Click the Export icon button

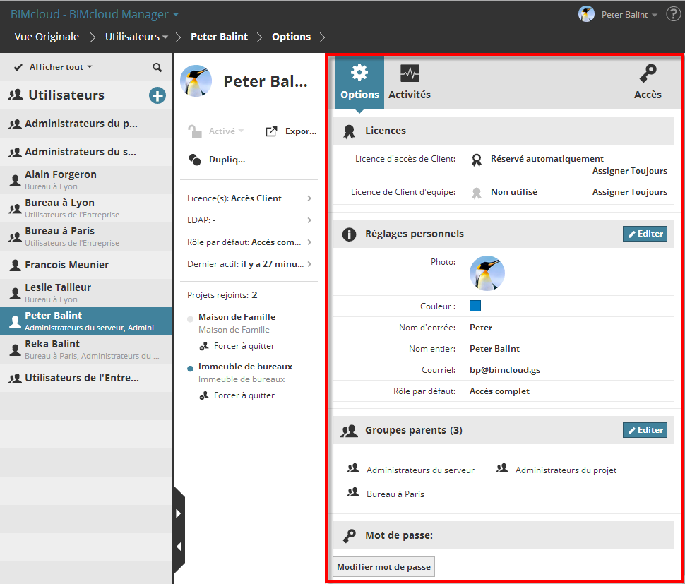(271, 131)
